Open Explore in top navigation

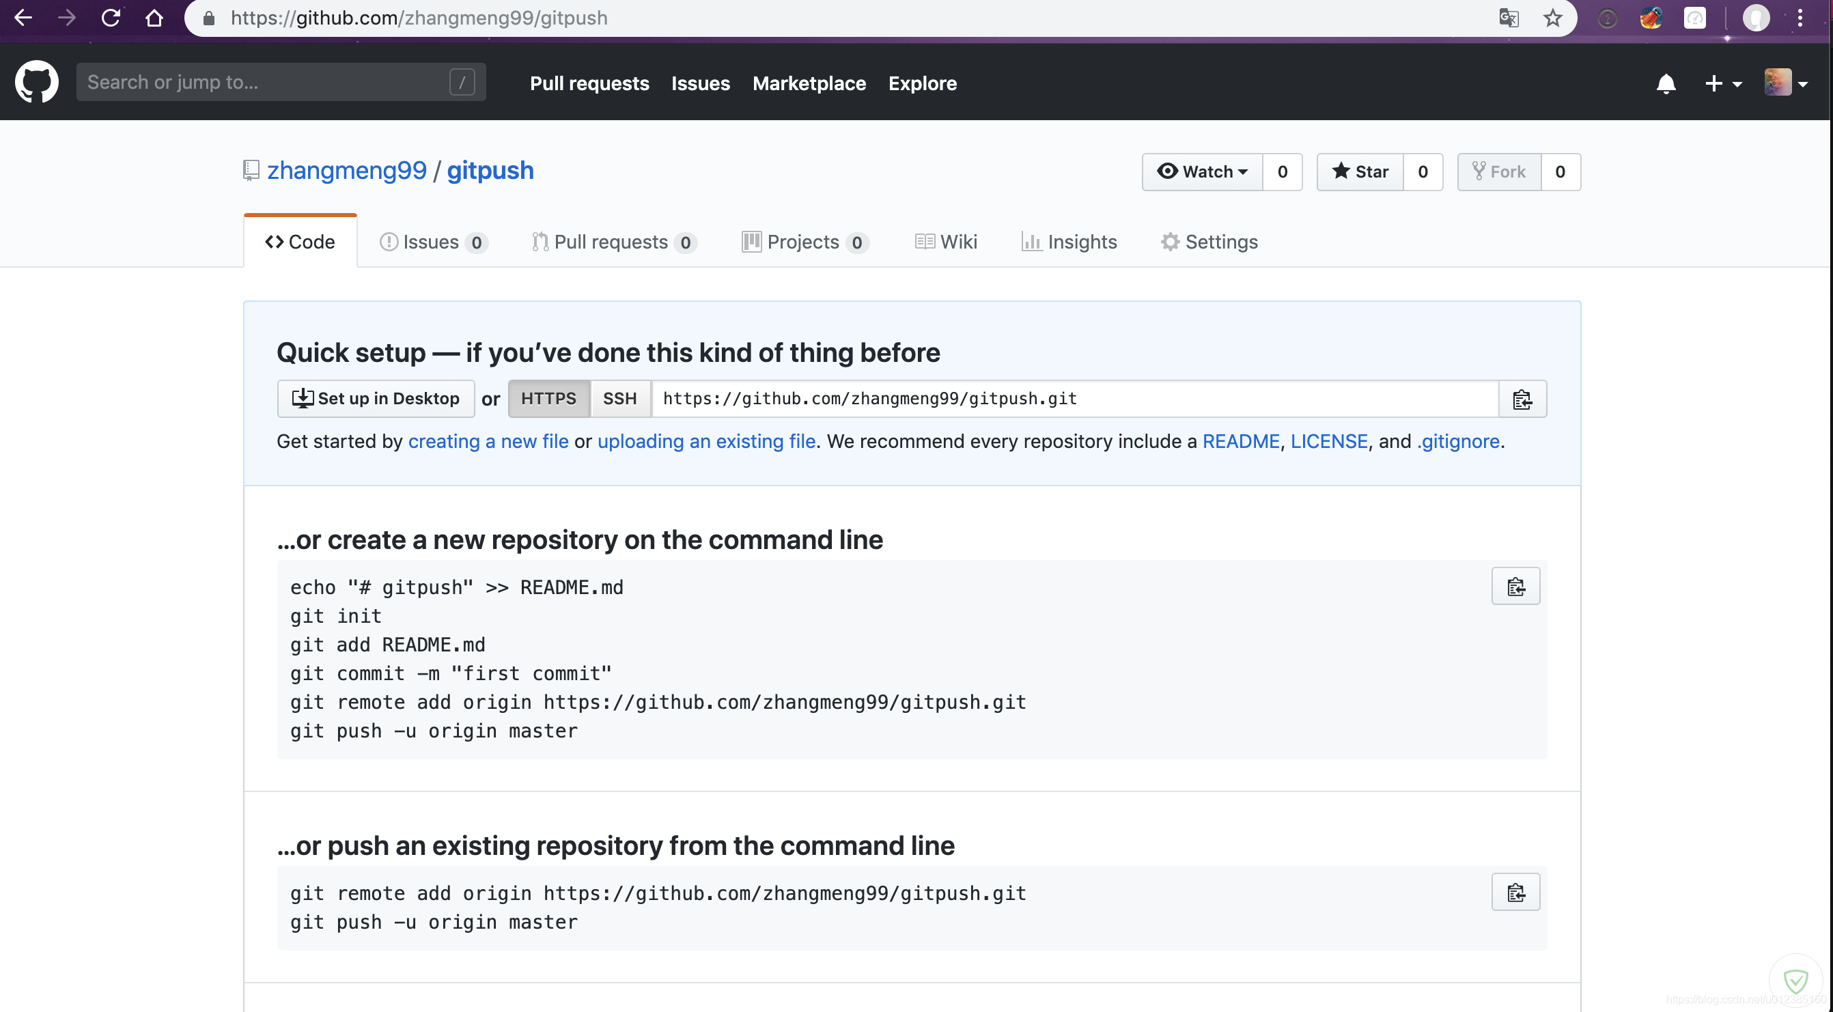[x=922, y=83]
